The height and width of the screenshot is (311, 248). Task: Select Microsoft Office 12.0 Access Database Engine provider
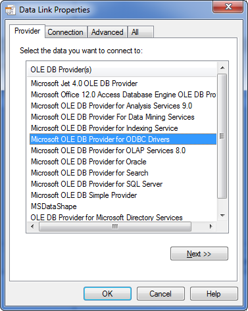coord(123,95)
